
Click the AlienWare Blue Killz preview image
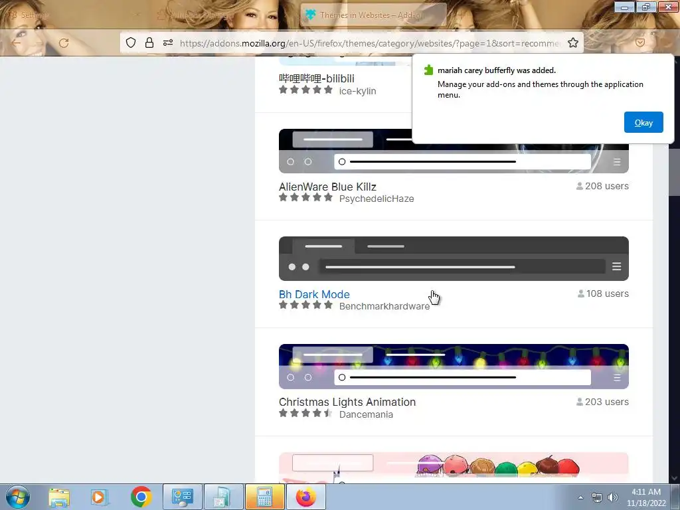coord(454,151)
